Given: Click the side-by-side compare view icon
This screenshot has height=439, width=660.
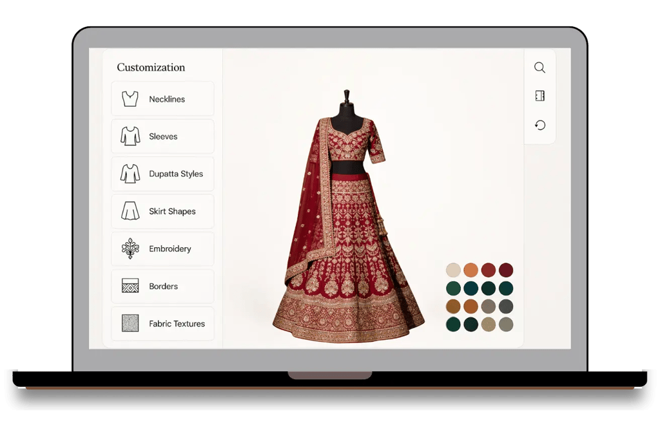Looking at the screenshot, I should 539,95.
